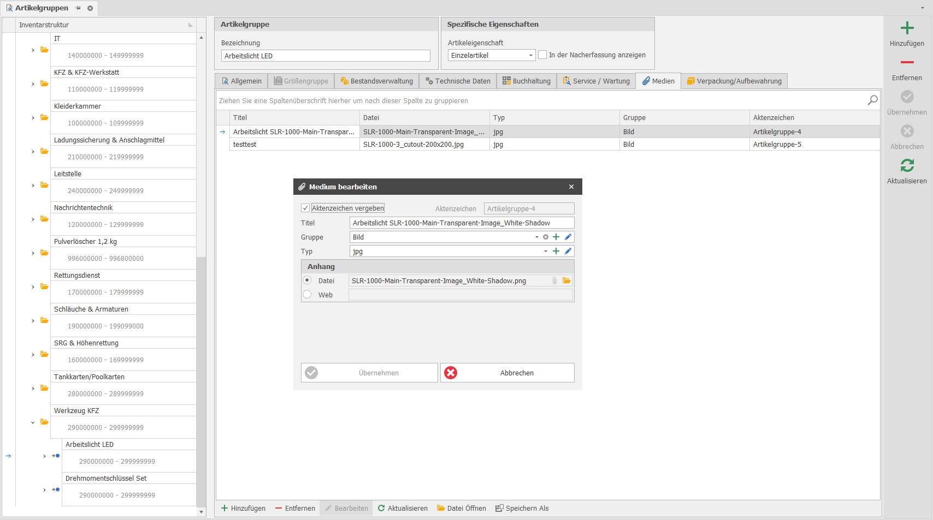Open the Typ dropdown arrow in dialog
Image resolution: width=933 pixels, height=520 pixels.
tap(545, 252)
